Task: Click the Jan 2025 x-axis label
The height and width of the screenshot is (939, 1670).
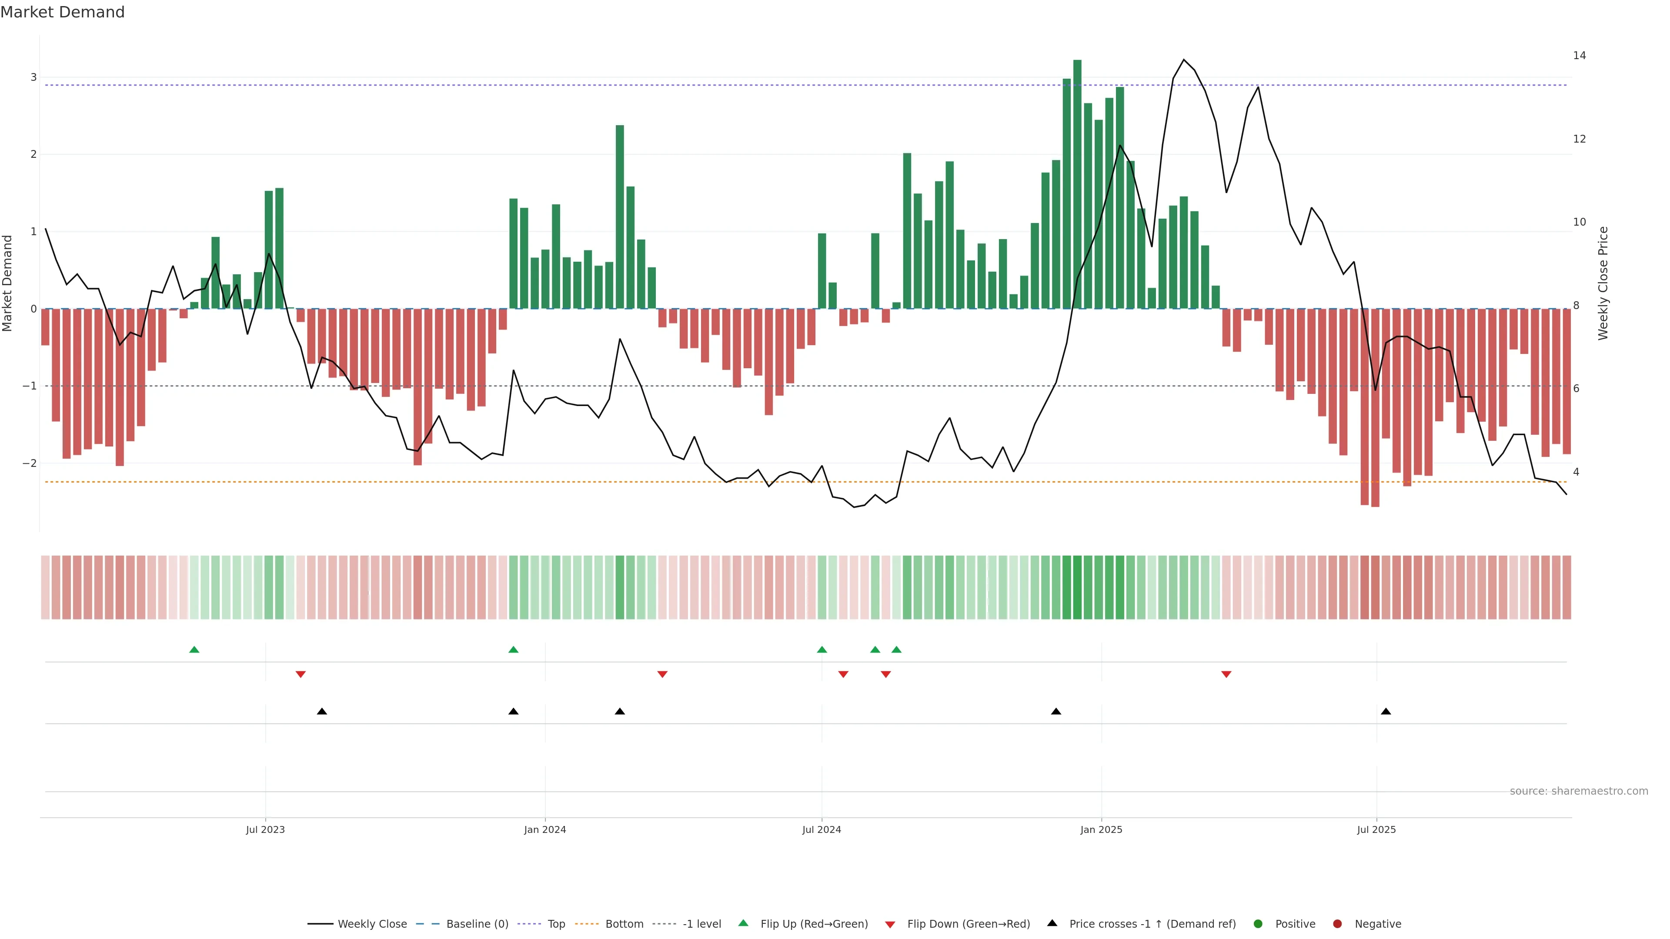Action: 1101,830
